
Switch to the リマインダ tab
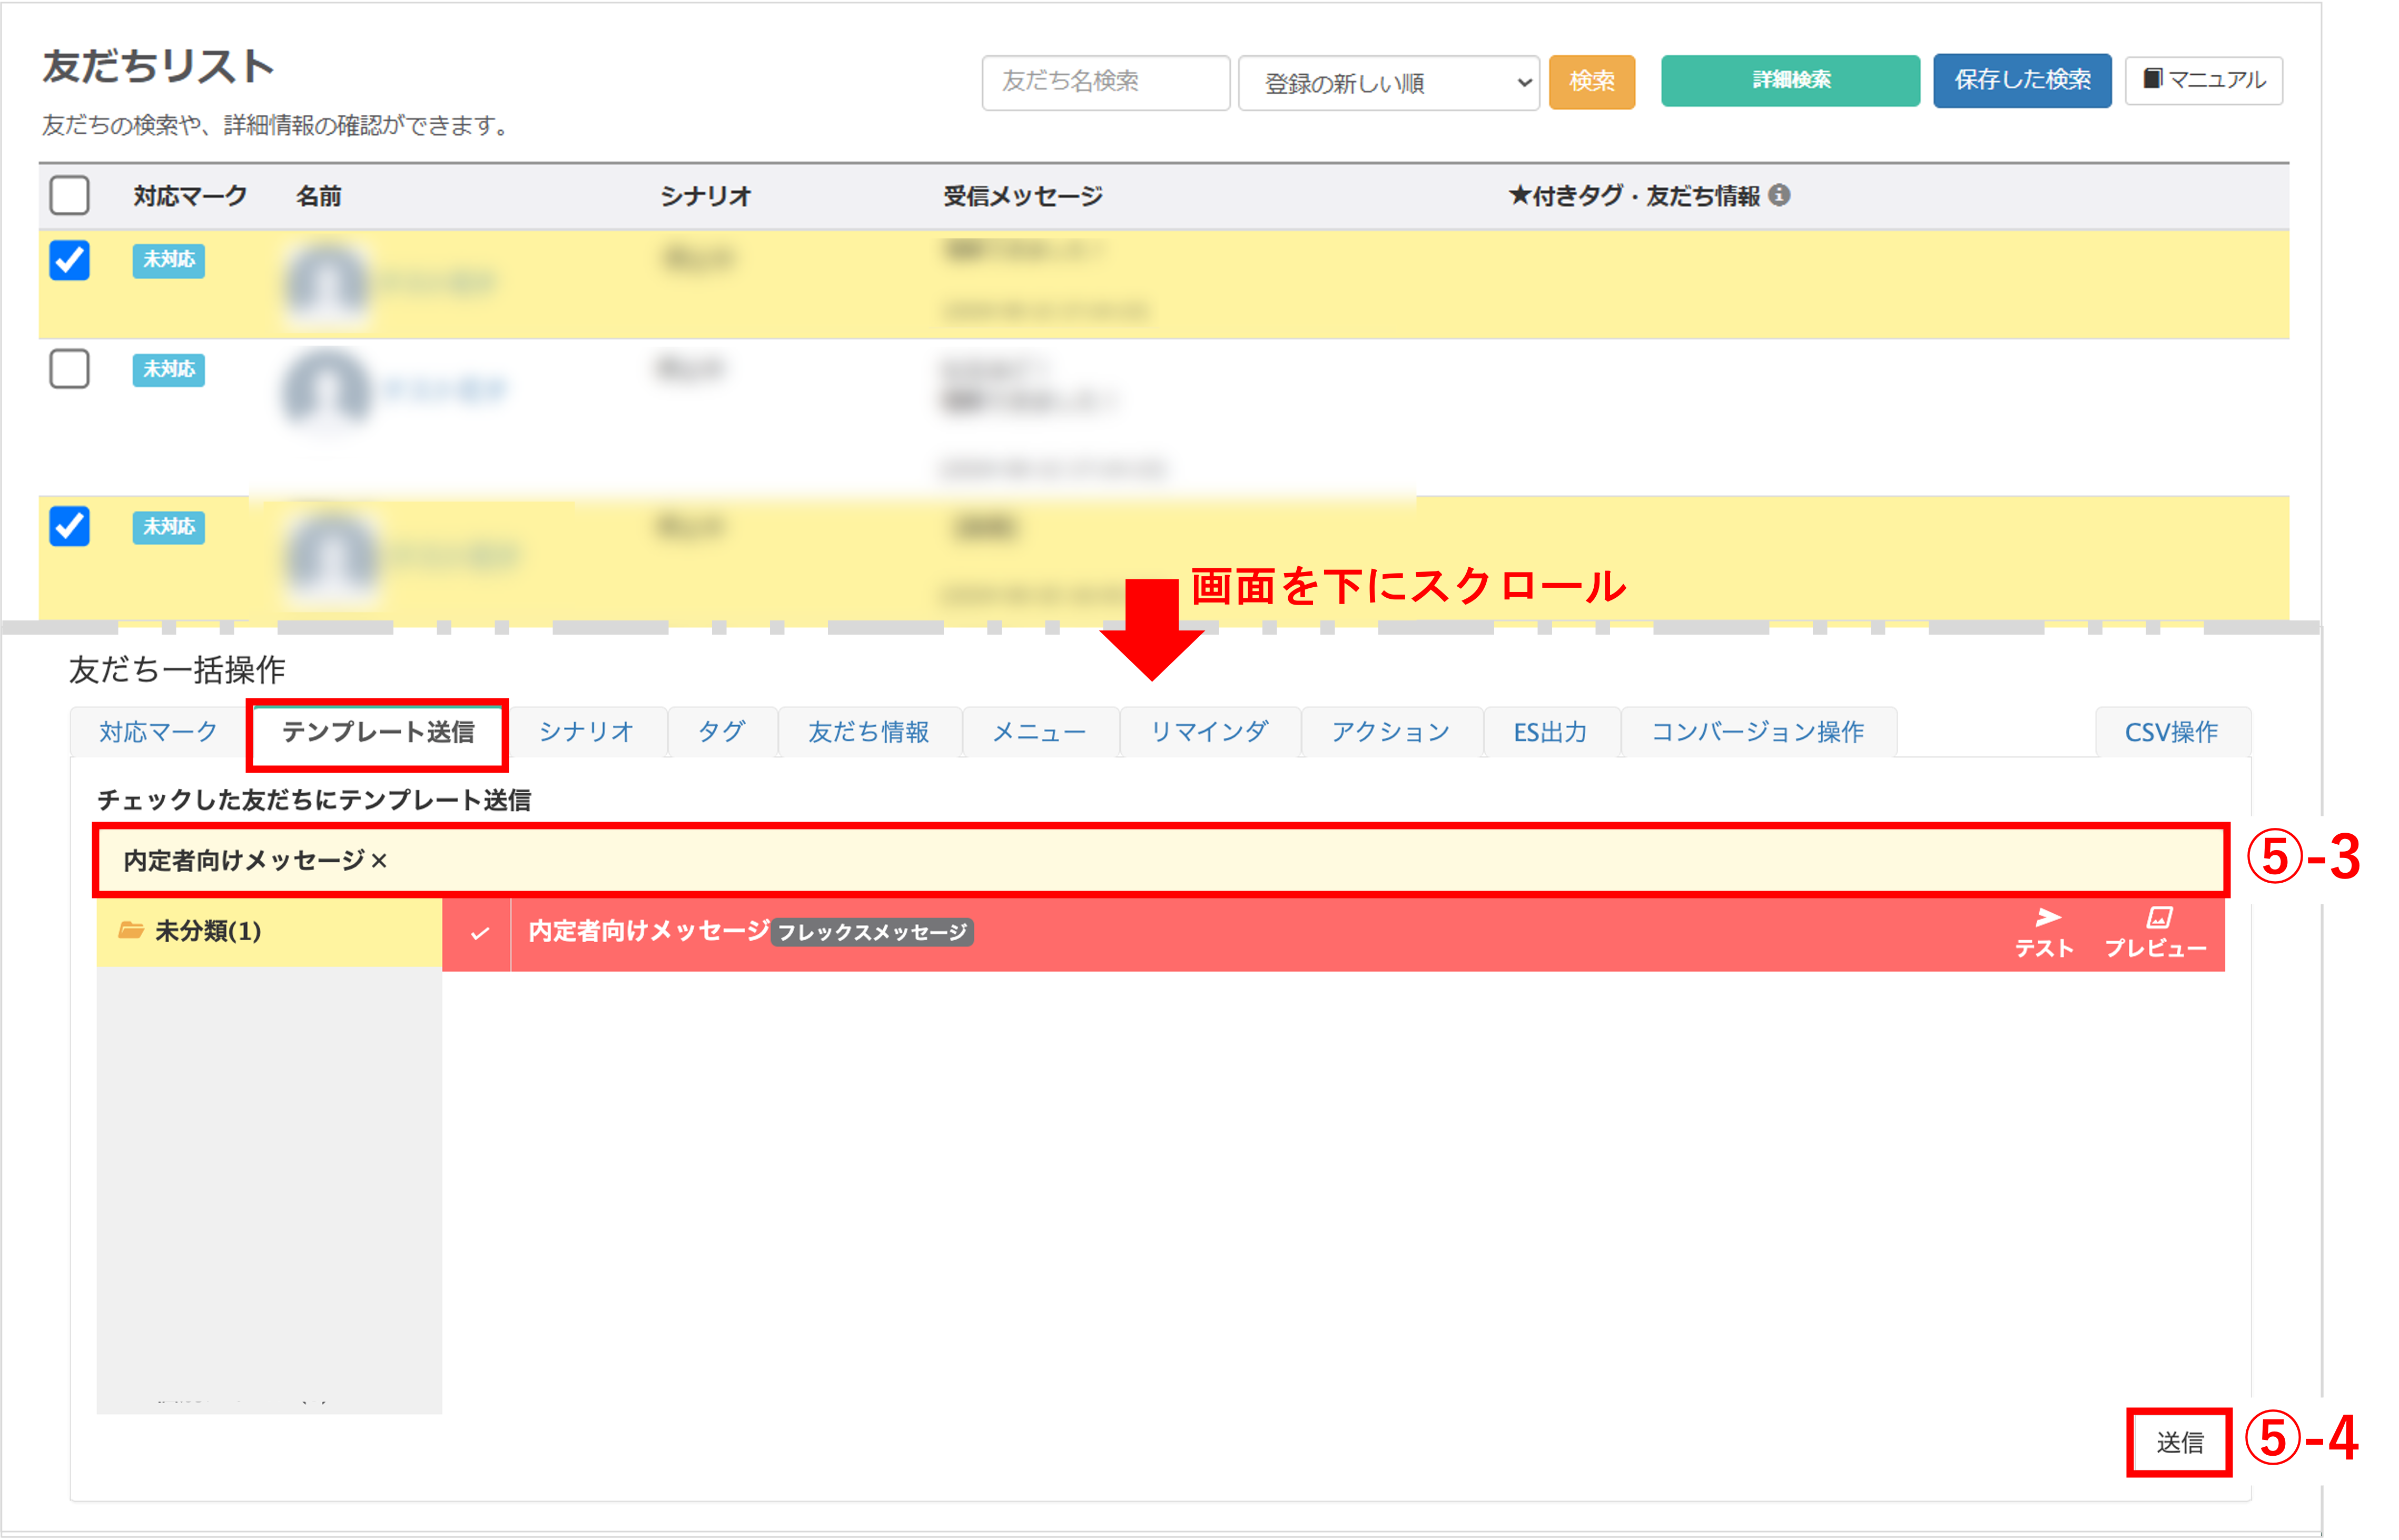click(x=1208, y=732)
